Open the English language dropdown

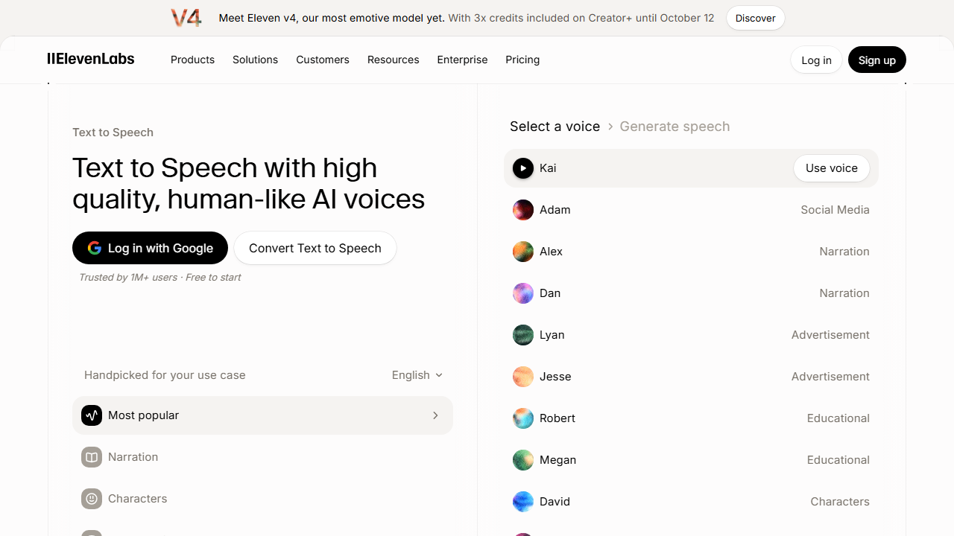417,375
